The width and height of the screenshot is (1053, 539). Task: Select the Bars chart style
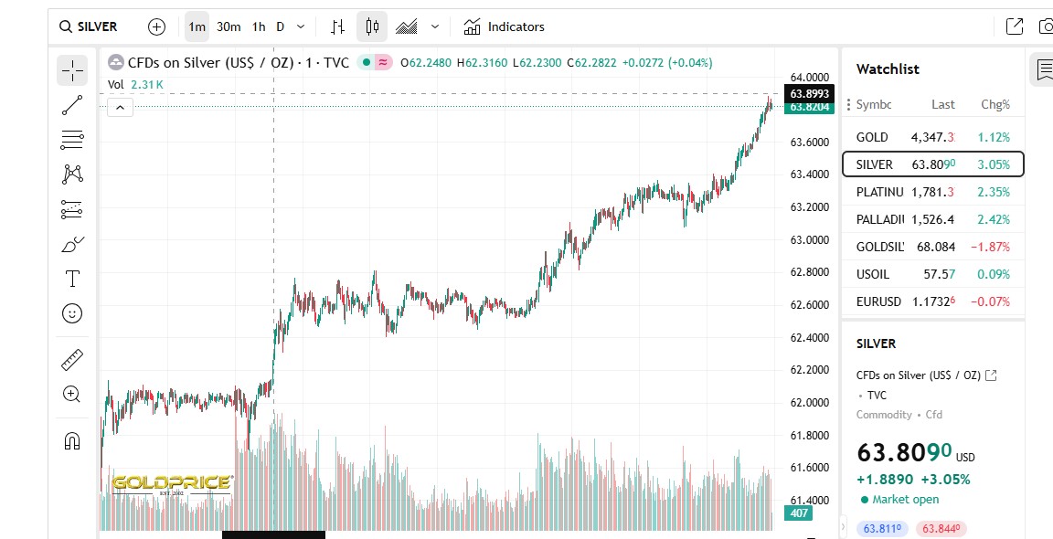coord(338,26)
